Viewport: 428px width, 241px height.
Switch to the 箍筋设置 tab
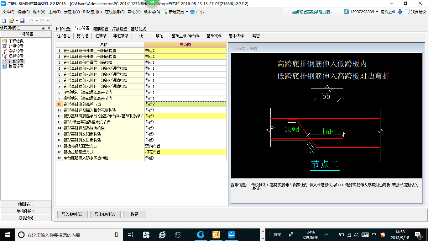tap(101, 29)
